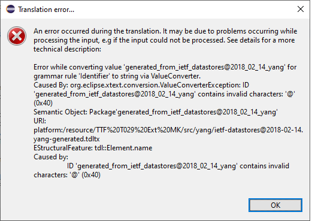The width and height of the screenshot is (312, 221).
Task: Select the 'Error while converting value' line
Action: point(165,67)
